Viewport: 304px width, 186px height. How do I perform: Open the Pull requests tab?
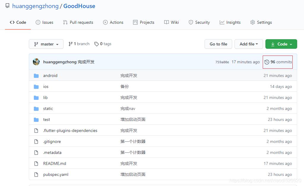(x=78, y=22)
